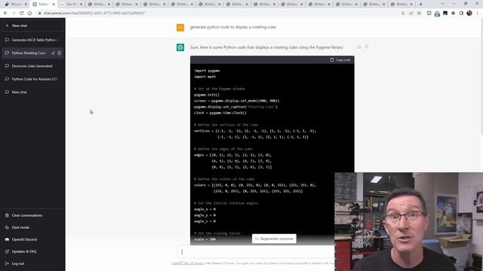Delete Python Rotating Cube with the trash icon
Viewport: 483px width, 271px height.
(x=60, y=53)
